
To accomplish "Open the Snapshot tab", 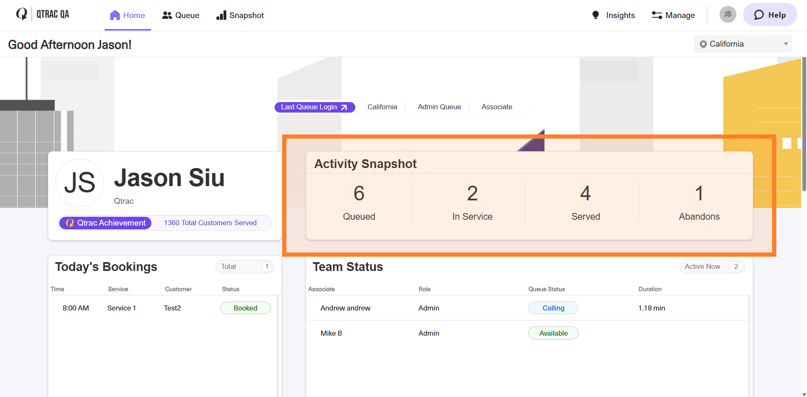I will pos(240,16).
